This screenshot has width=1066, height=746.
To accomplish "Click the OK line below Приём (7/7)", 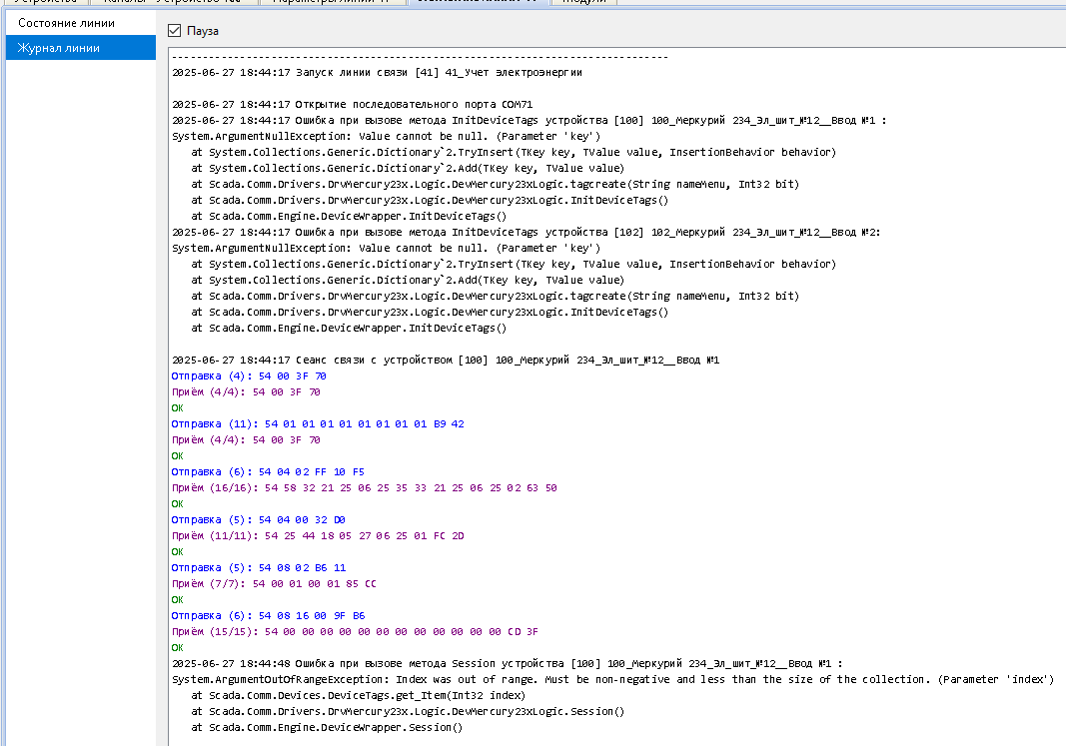I will coord(178,599).
